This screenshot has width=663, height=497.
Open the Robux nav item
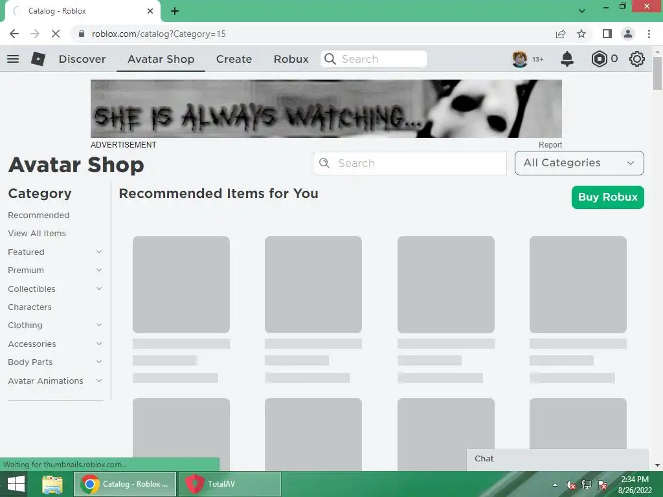[x=291, y=59]
